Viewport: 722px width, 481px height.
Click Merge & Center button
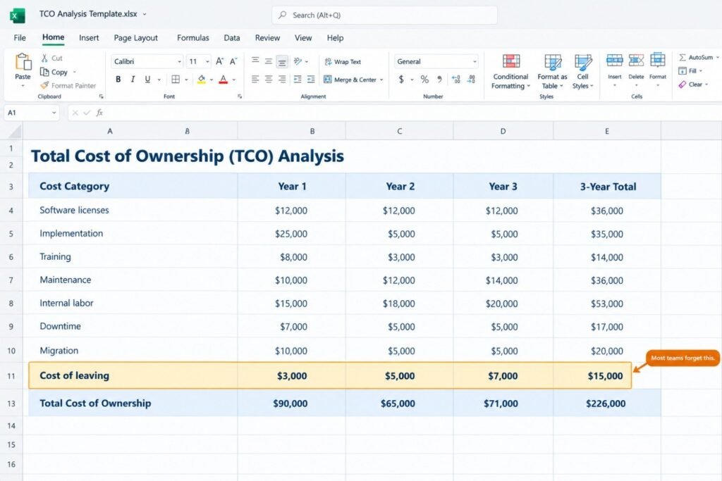(x=350, y=80)
